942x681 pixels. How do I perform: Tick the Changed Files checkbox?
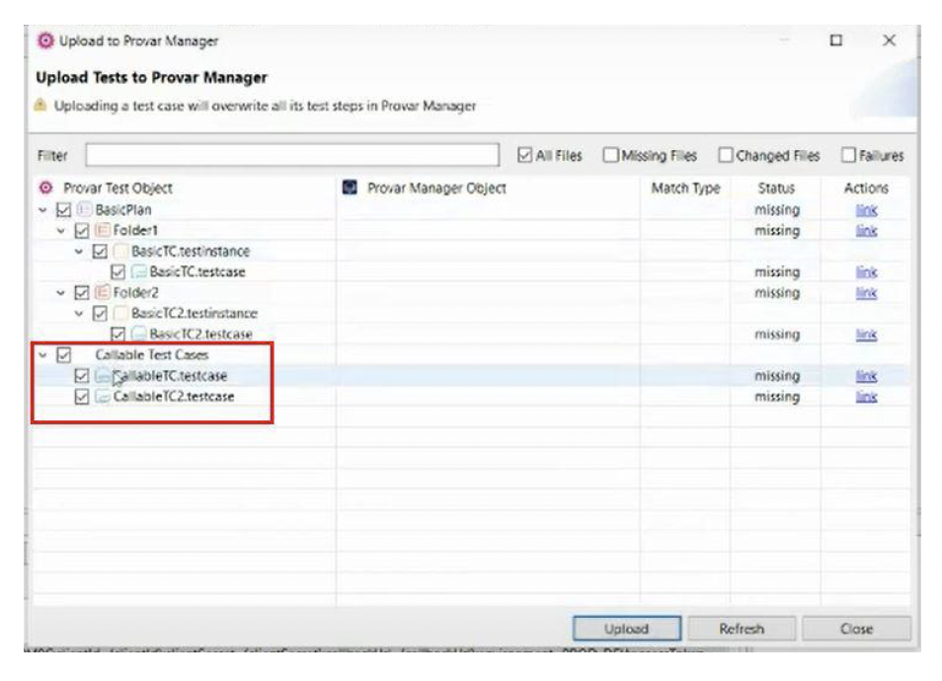coord(726,156)
